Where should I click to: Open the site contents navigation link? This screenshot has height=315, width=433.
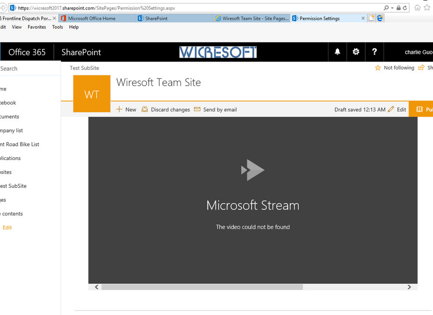click(11, 214)
